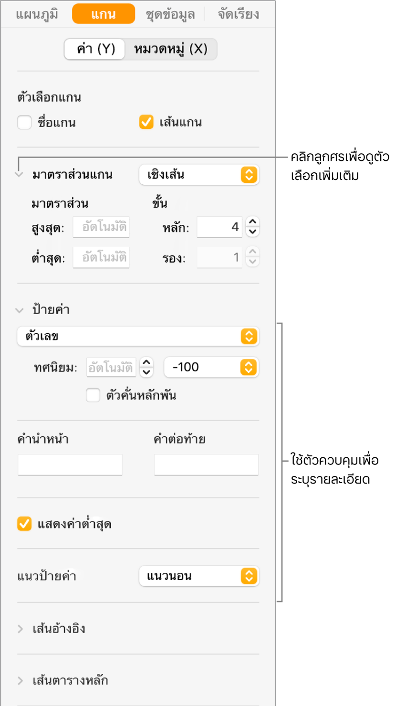Open the -100 negative number format dropdown

[x=210, y=367]
